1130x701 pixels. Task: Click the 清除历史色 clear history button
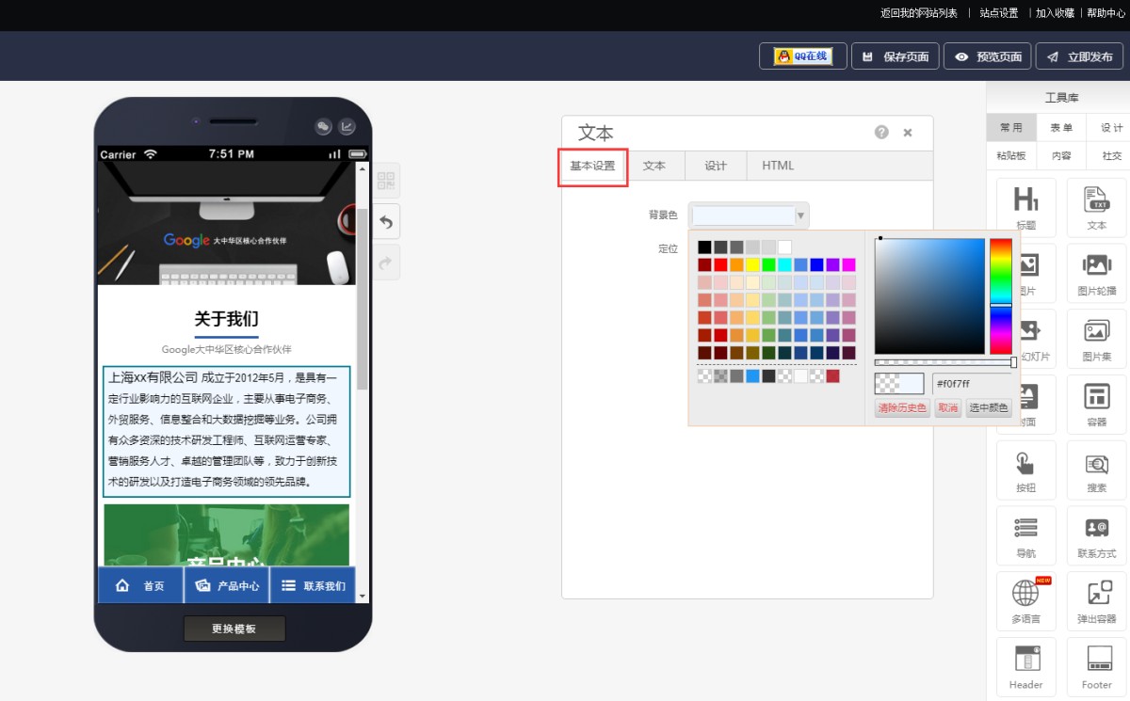902,408
